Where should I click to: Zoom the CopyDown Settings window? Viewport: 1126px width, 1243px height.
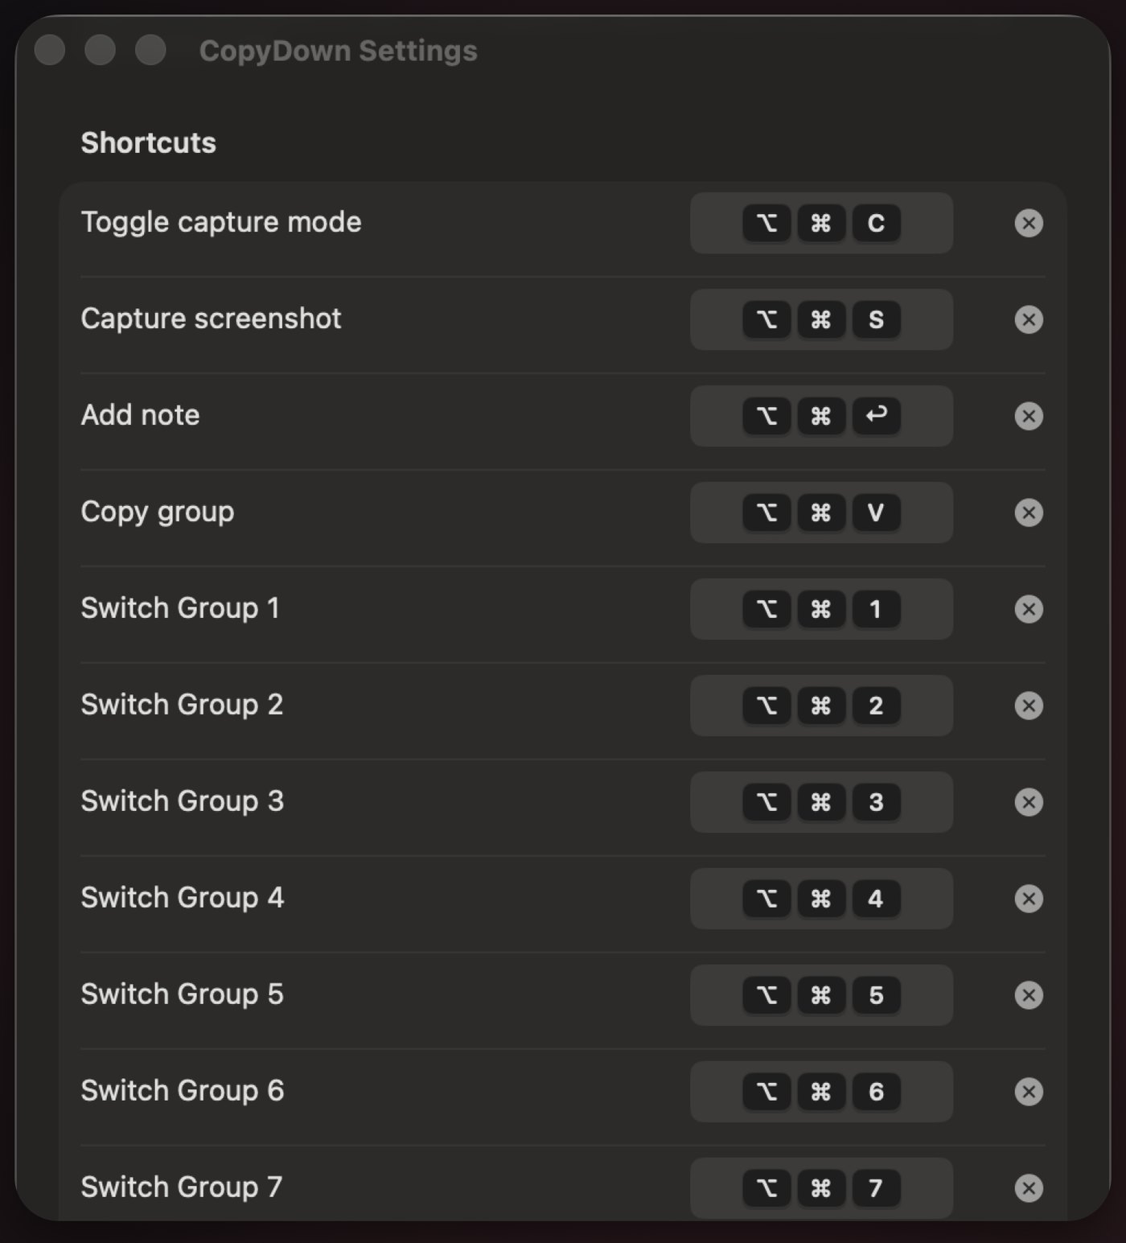click(150, 50)
